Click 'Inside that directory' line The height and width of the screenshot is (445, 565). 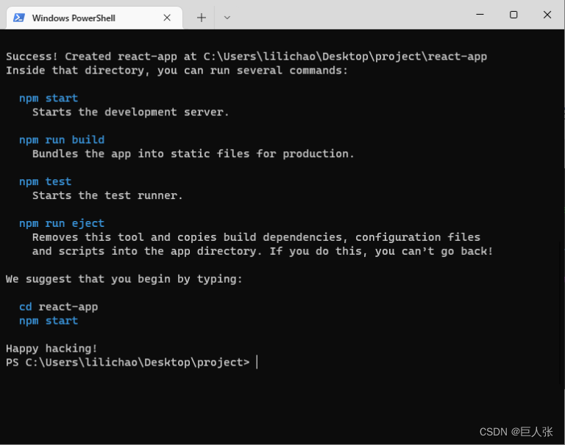[x=177, y=70]
